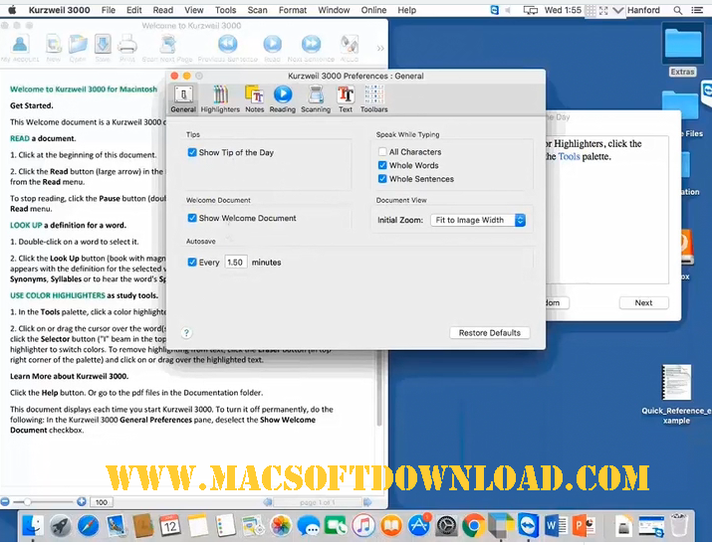Screen dimensions: 712x545
Task: Click Next in Tip of the Day window
Action: click(643, 303)
